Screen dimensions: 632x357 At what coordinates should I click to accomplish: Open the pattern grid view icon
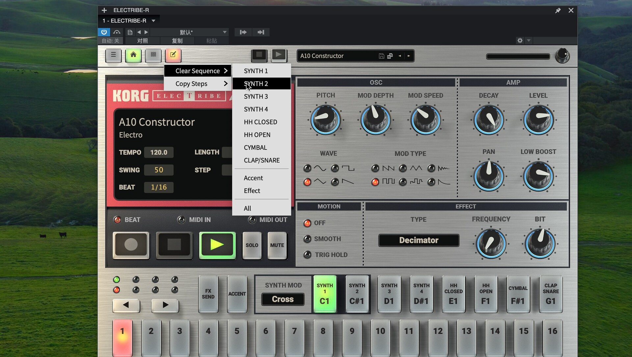[153, 55]
